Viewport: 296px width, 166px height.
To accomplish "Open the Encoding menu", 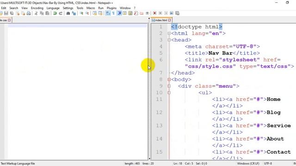I will coord(37,8).
